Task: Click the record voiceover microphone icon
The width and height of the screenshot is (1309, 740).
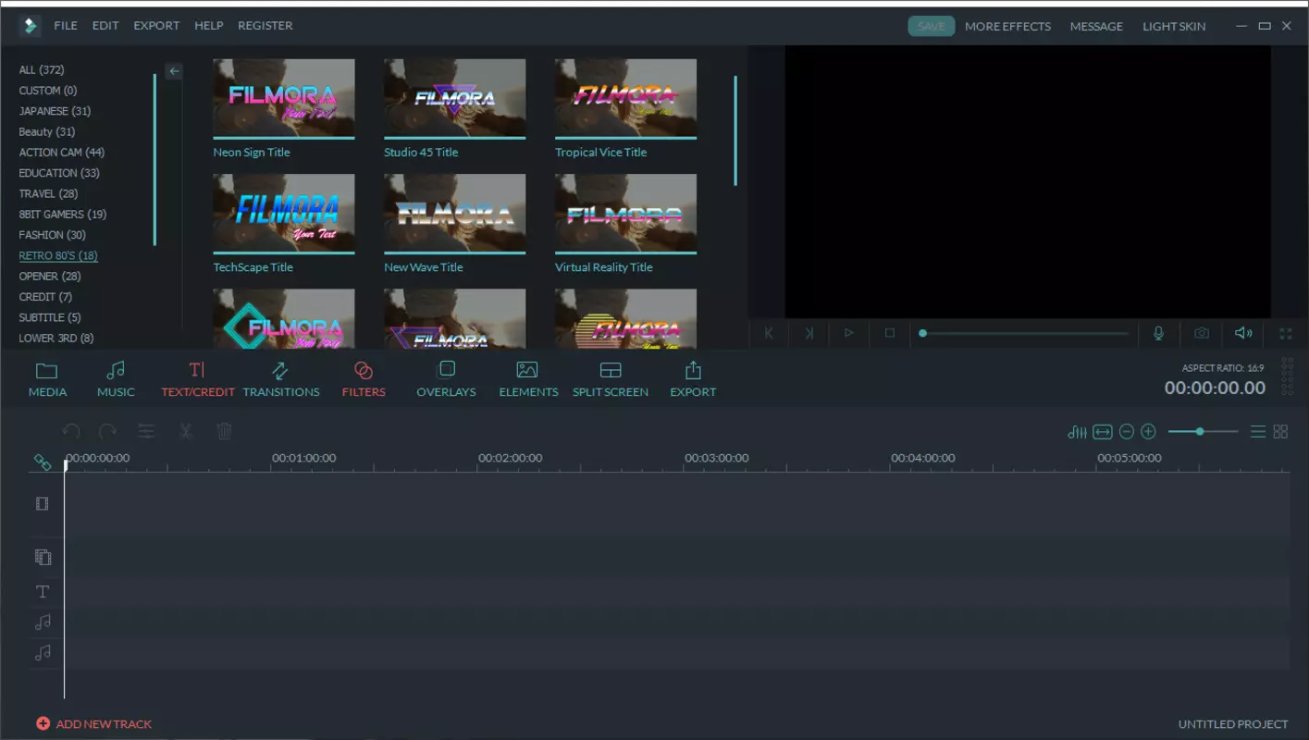Action: coord(1158,333)
